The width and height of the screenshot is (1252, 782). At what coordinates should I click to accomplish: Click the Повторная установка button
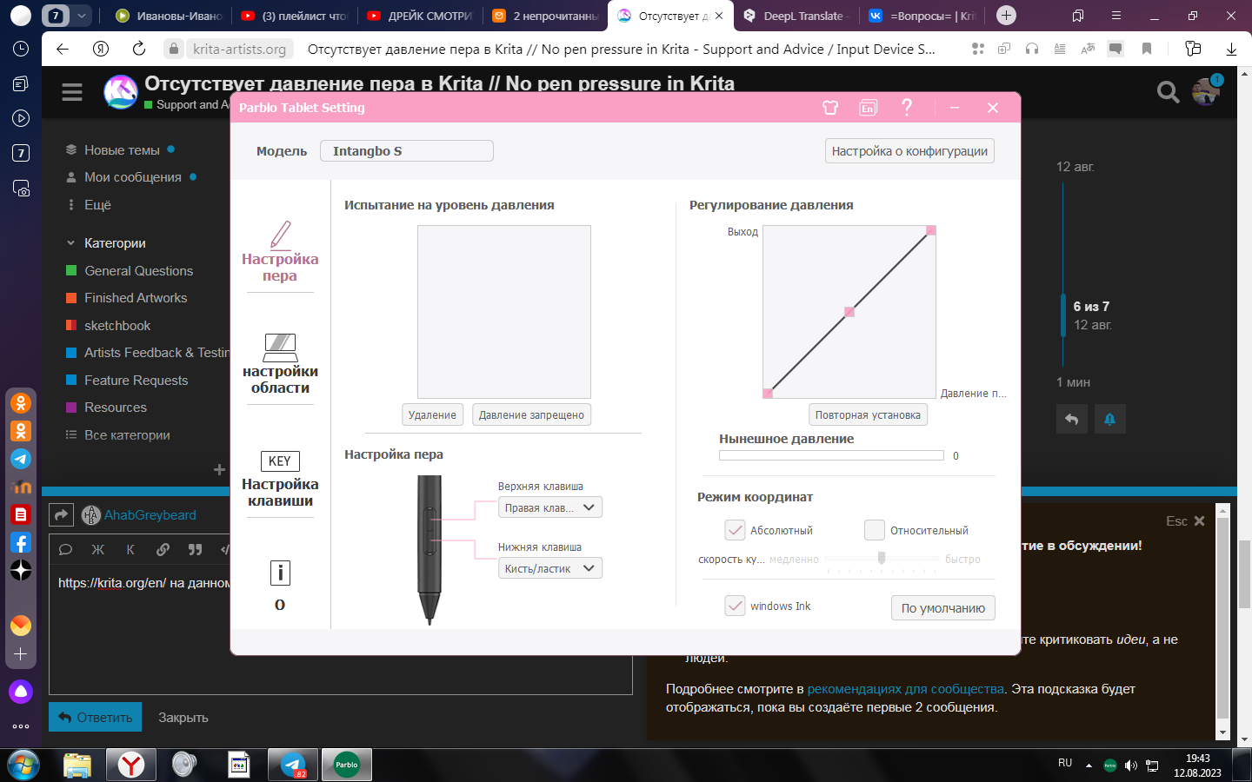[x=868, y=415]
